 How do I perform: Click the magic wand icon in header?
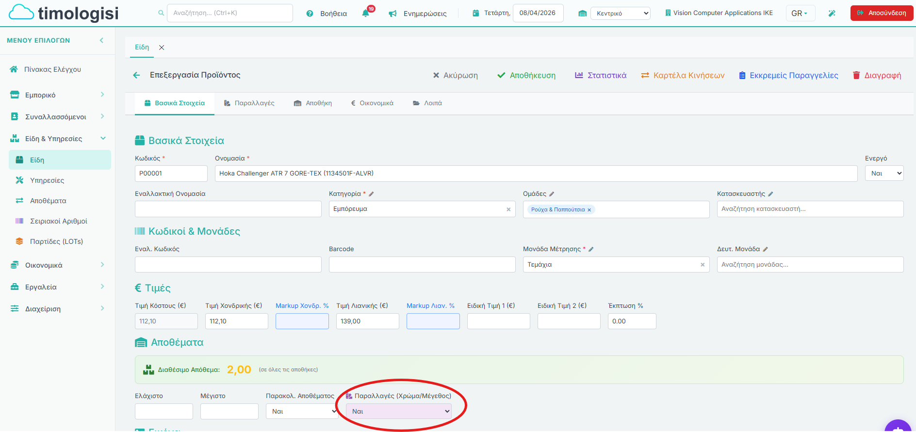(x=832, y=13)
